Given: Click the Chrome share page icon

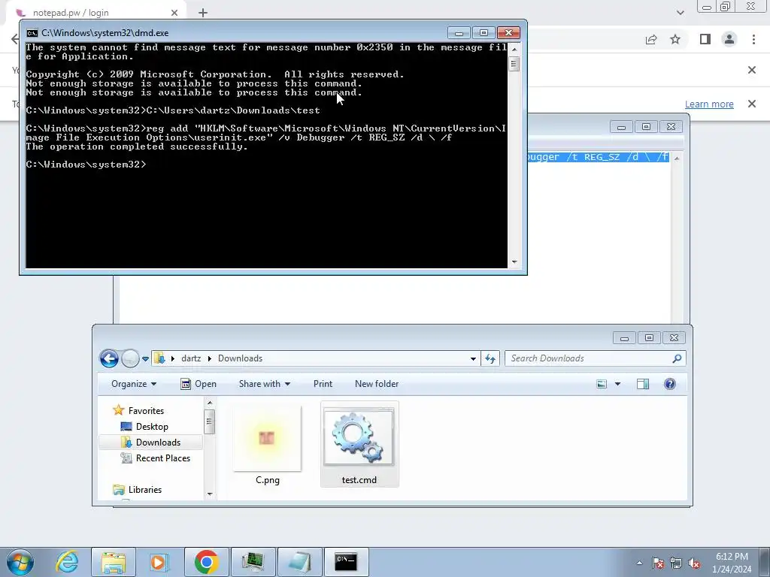Looking at the screenshot, I should tap(651, 39).
